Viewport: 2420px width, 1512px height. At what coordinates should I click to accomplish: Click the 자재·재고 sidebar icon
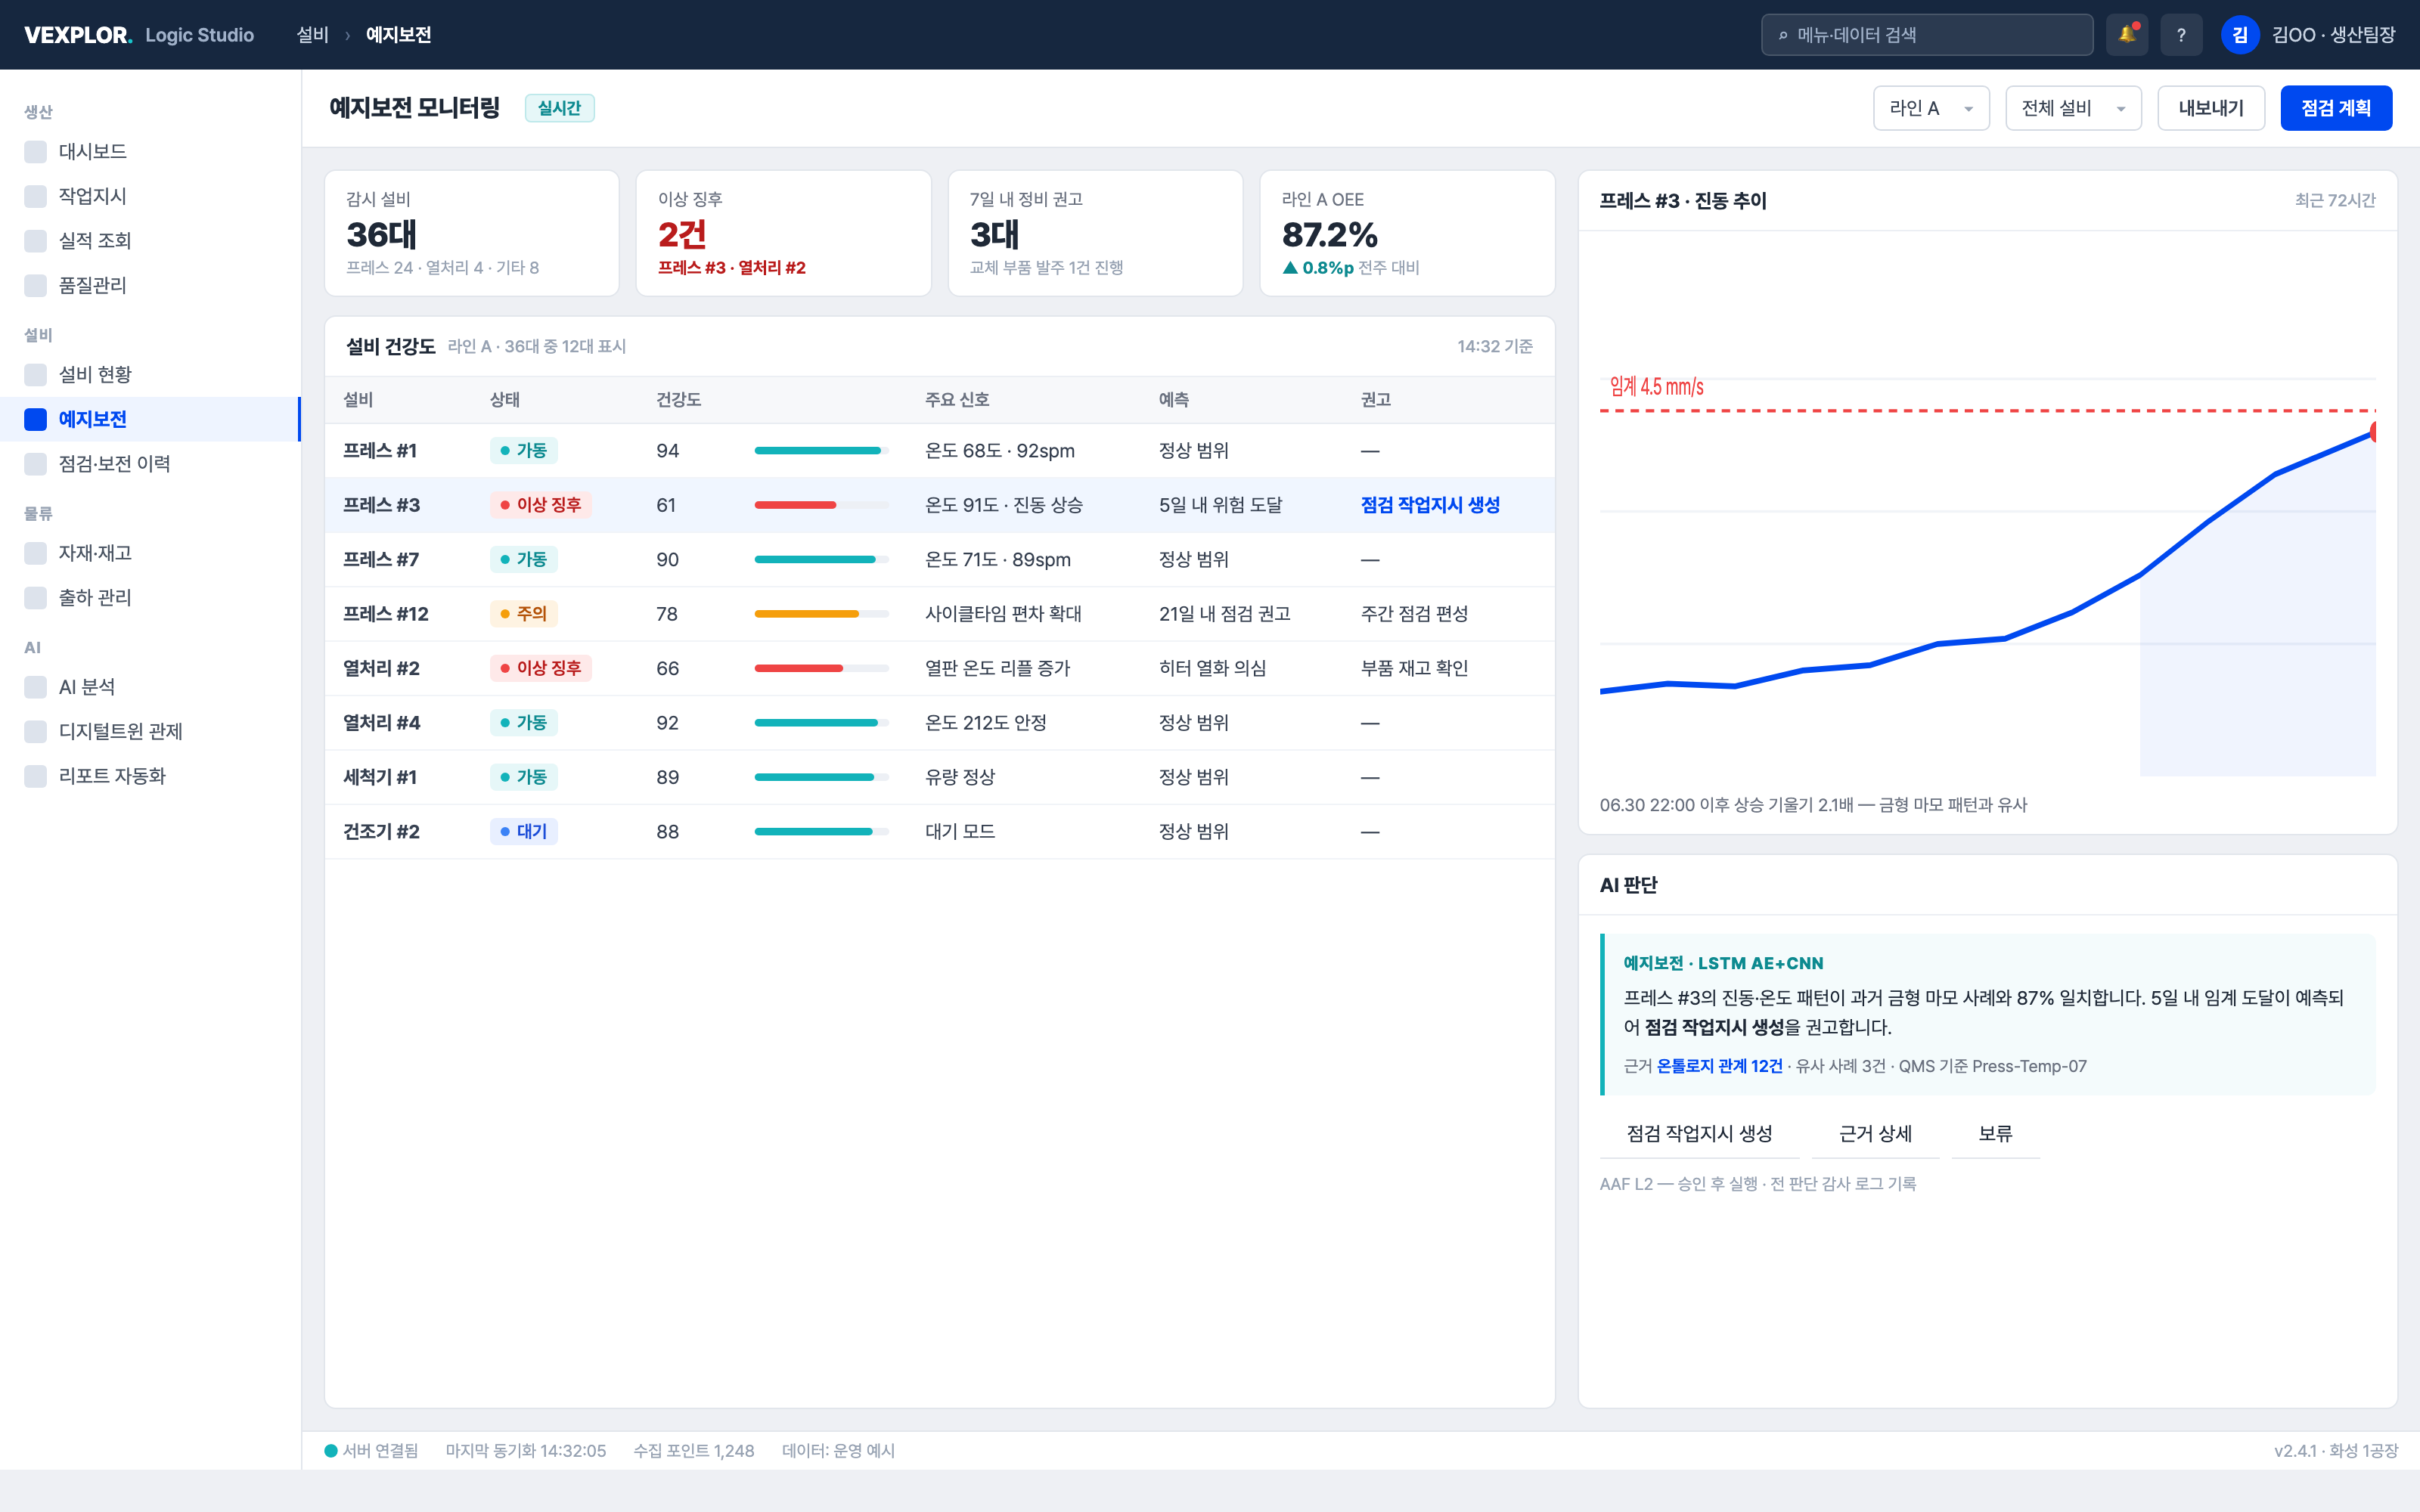tap(36, 553)
